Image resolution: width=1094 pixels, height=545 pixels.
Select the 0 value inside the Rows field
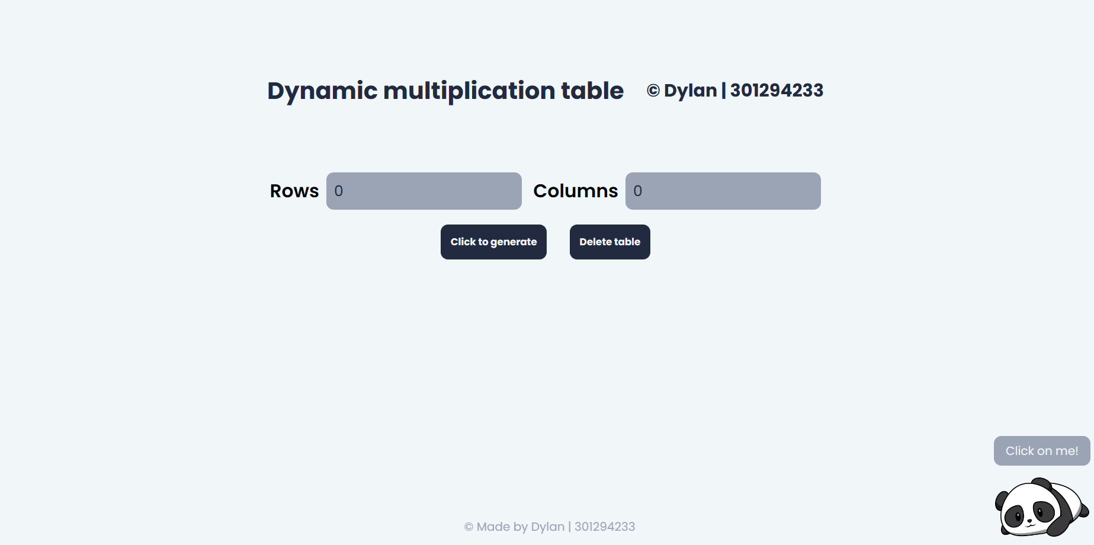(339, 191)
